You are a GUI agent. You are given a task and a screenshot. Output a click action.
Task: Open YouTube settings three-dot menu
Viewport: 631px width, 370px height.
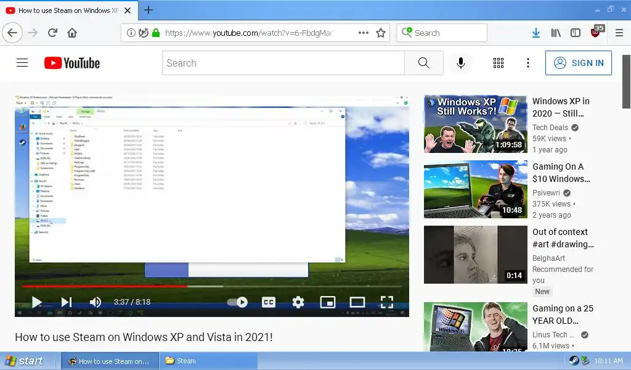[528, 63]
